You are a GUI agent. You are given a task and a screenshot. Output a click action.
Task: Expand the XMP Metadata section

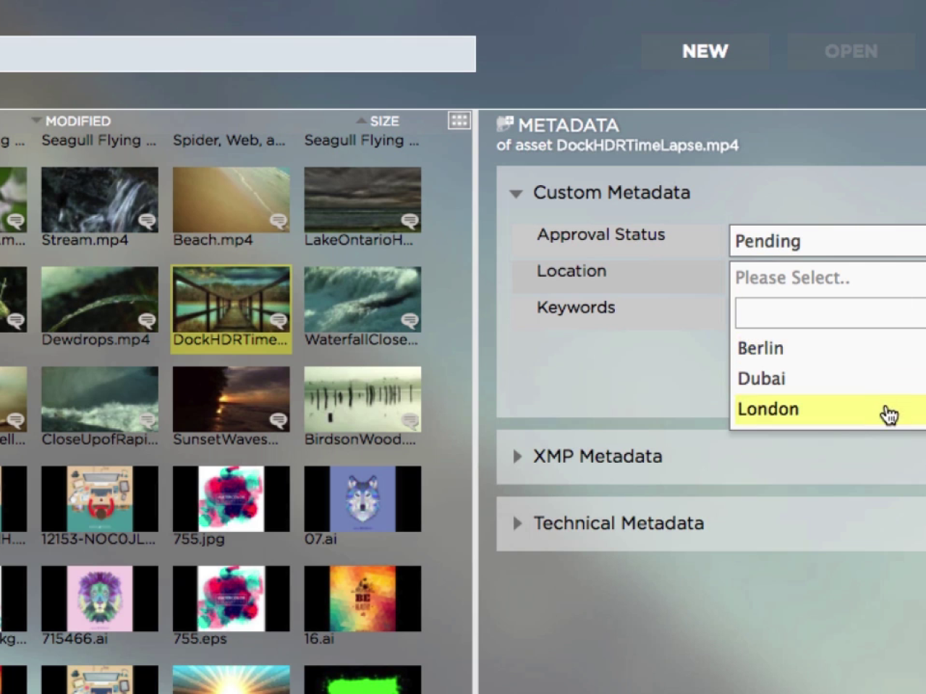click(x=517, y=456)
